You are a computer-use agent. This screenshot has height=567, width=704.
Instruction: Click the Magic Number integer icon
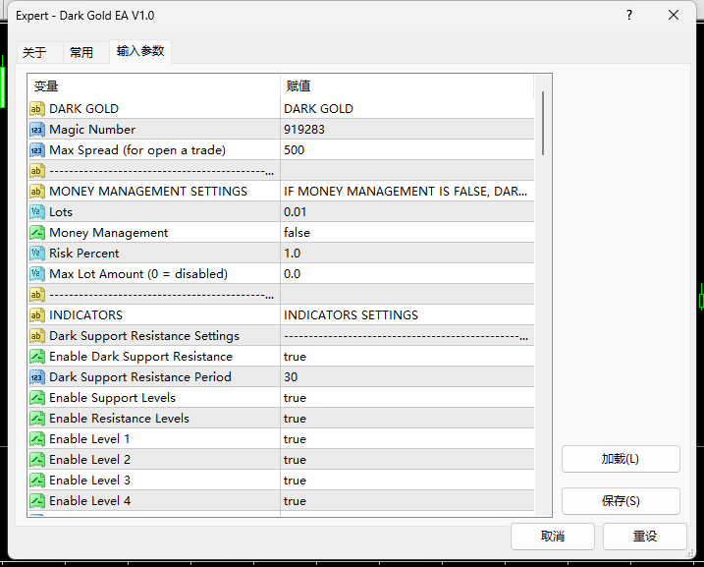tap(36, 130)
